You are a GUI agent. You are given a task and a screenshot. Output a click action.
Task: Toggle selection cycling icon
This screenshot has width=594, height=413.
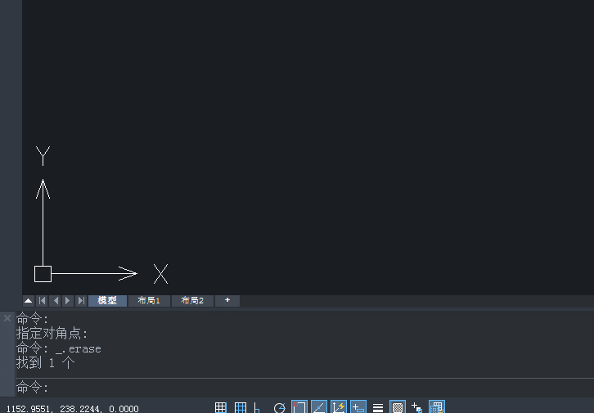tap(416, 407)
